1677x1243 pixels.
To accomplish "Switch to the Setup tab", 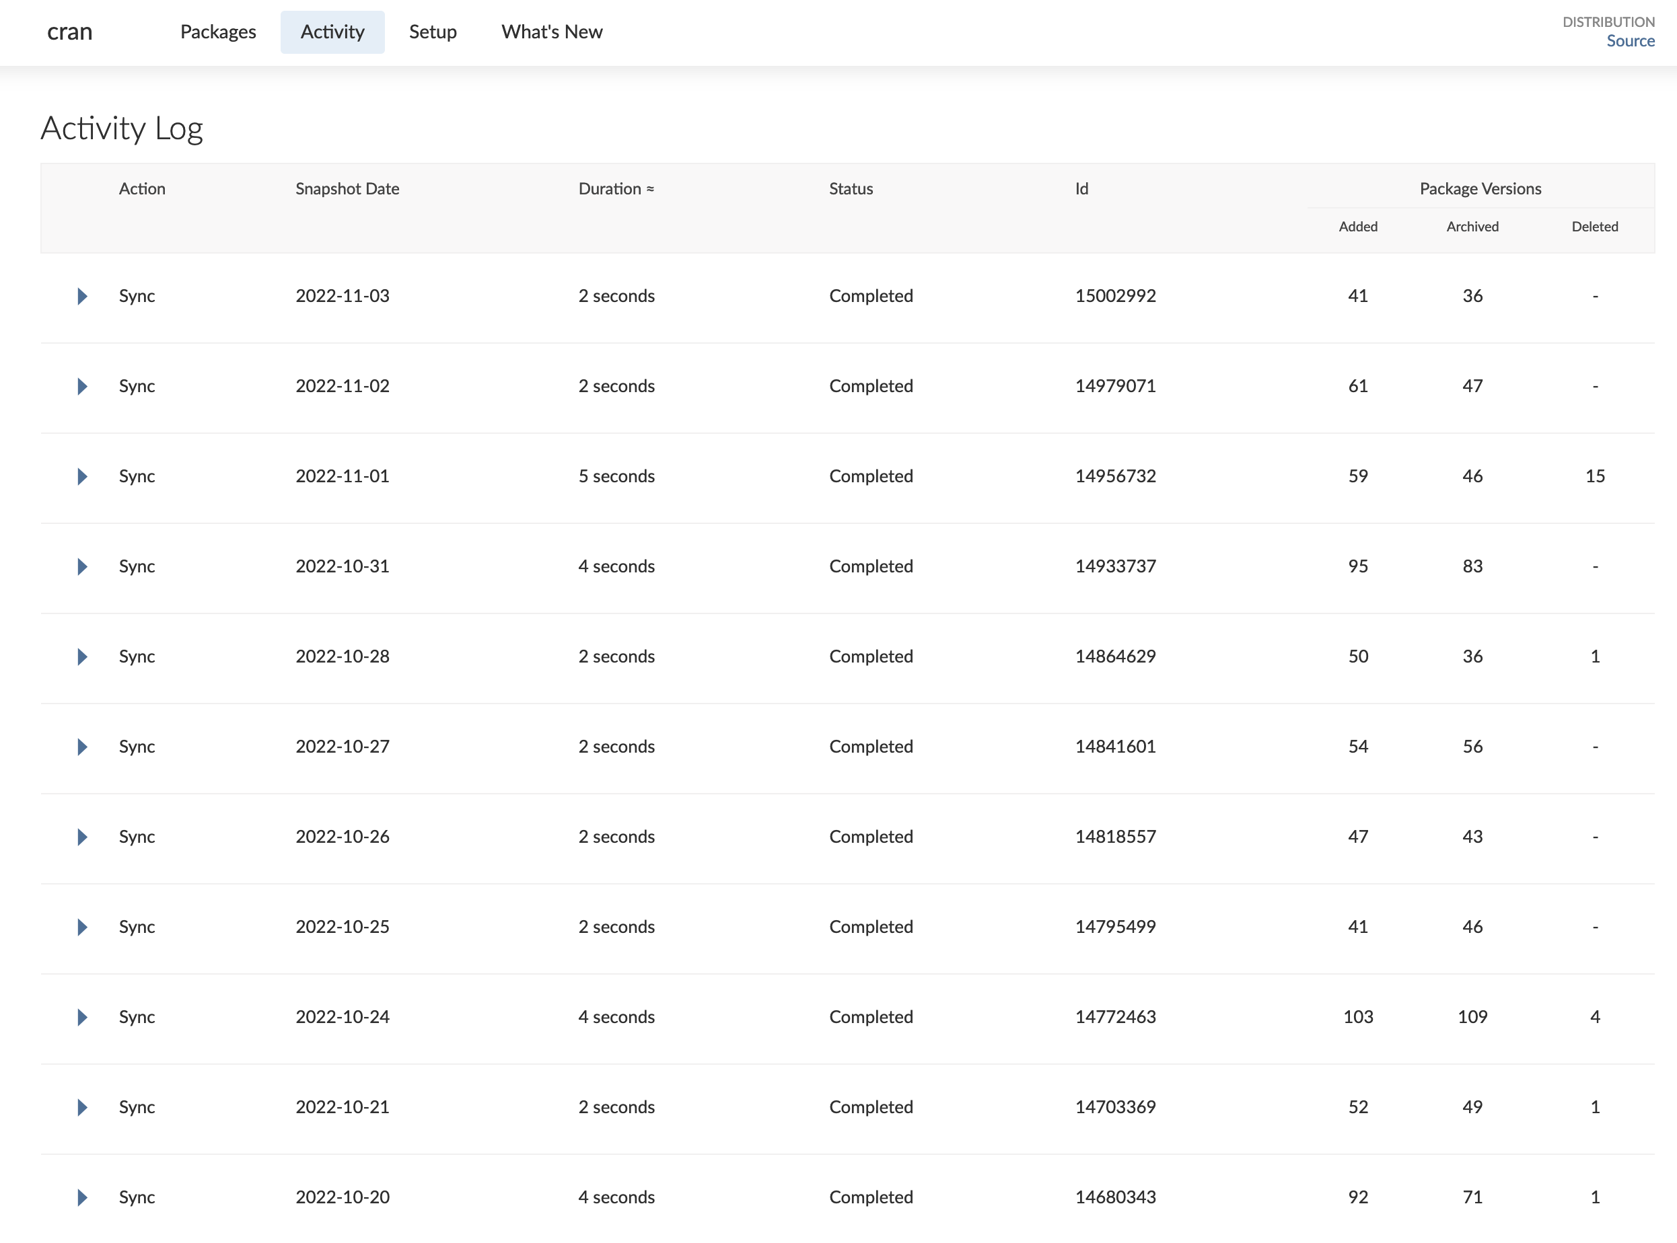I will click(433, 32).
